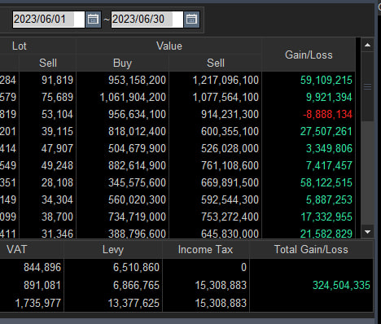Click sell lot value 38,700
The width and height of the screenshot is (381, 324).
click(57, 217)
